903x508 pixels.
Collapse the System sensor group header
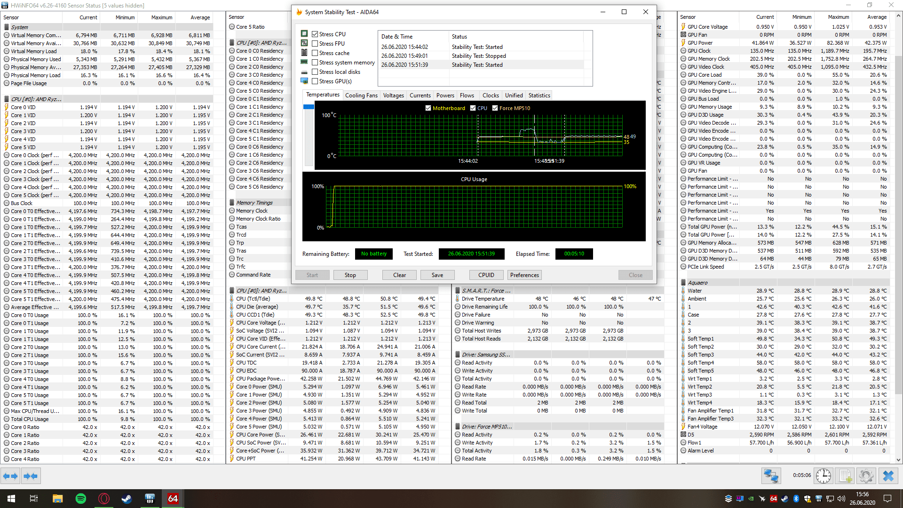[19, 27]
